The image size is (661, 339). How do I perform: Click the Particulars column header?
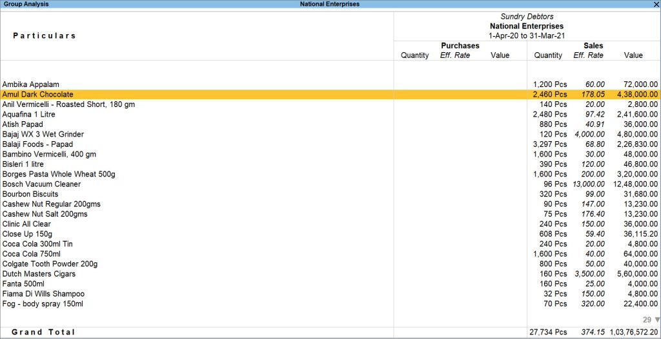pos(45,36)
